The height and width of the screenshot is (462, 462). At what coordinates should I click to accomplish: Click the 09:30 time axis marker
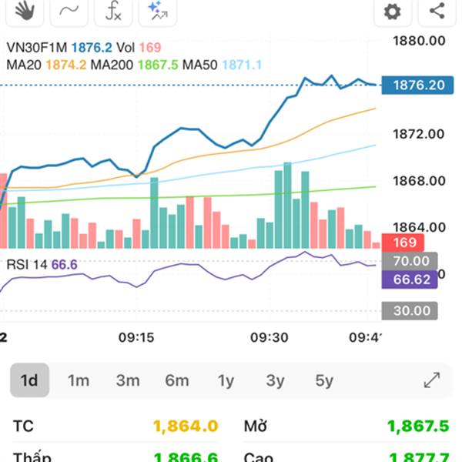pyautogui.click(x=269, y=337)
